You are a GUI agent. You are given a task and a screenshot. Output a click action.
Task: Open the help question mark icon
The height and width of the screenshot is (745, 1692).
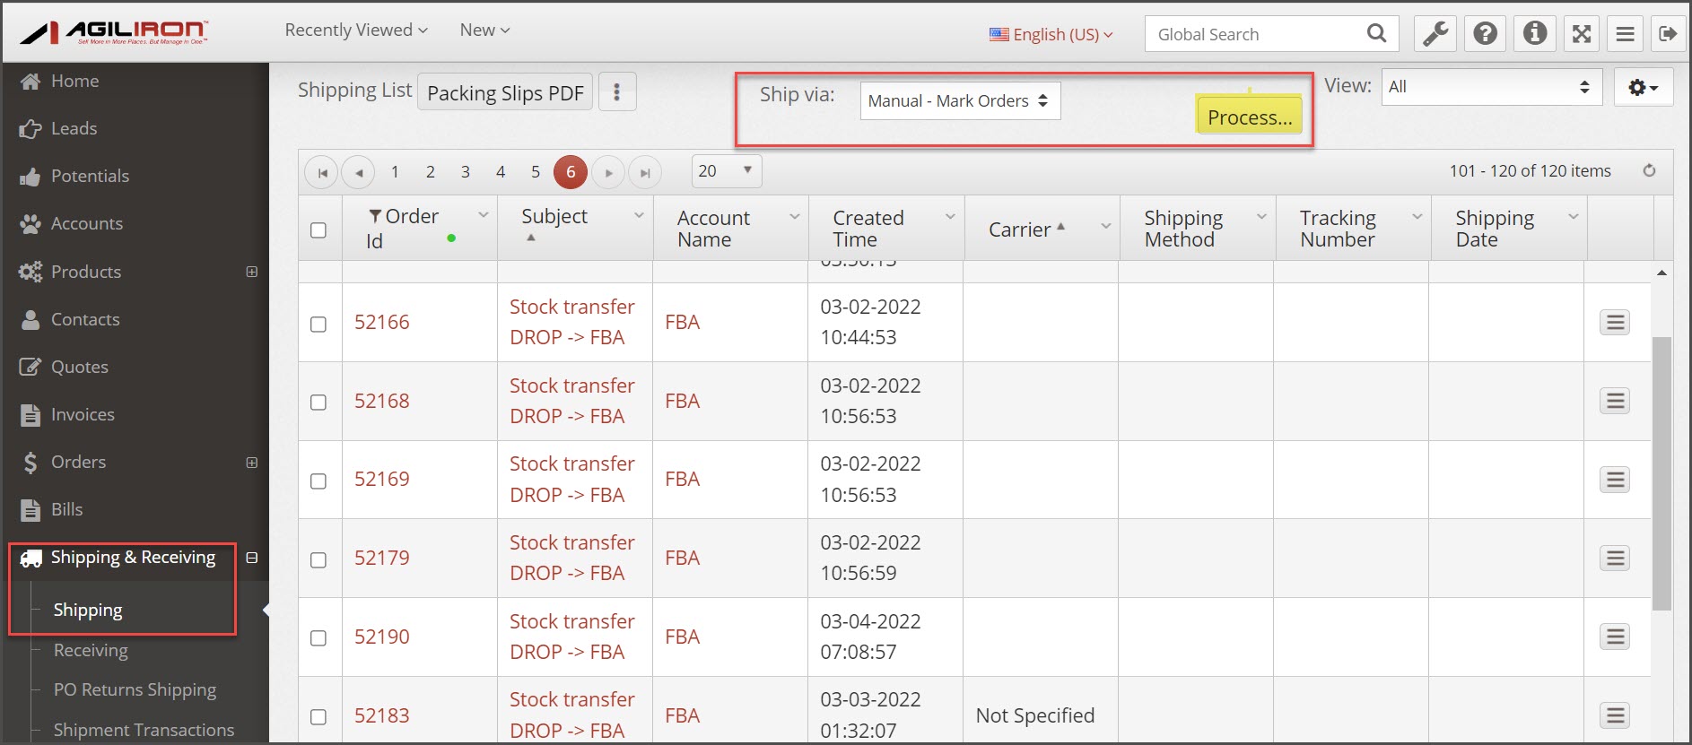click(x=1486, y=34)
